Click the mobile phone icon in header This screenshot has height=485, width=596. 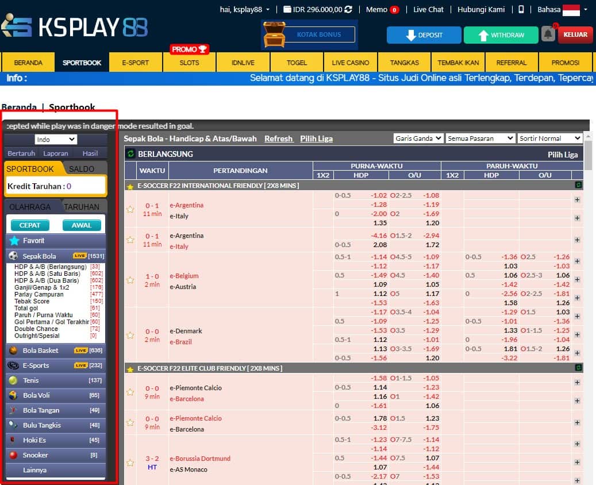[x=521, y=10]
